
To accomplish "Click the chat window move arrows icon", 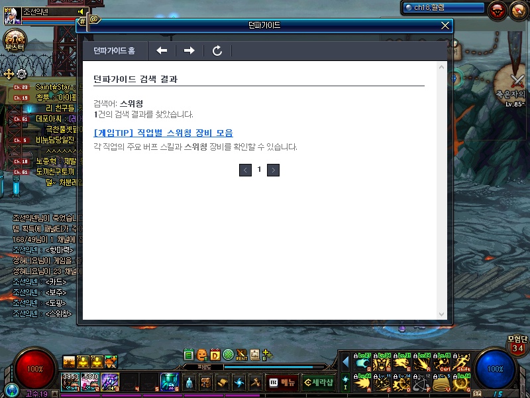I will click(x=9, y=74).
